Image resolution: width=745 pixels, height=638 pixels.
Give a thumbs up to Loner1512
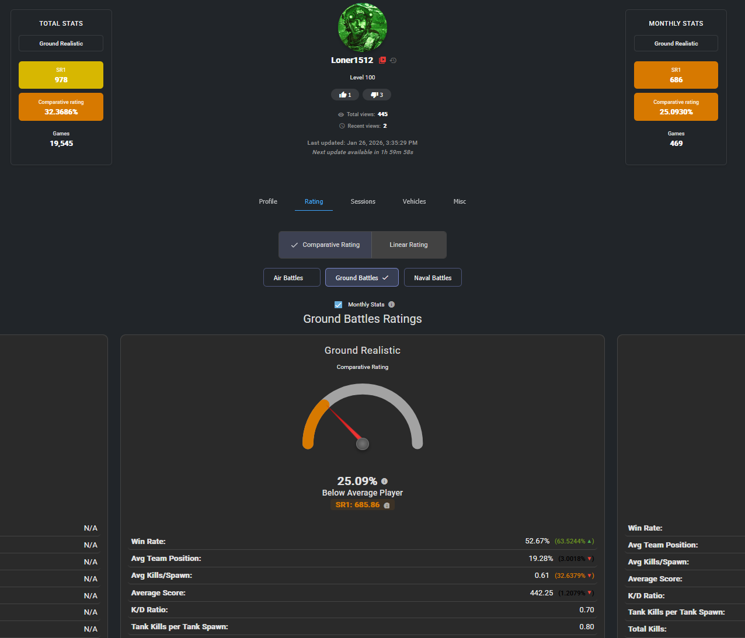coord(345,95)
